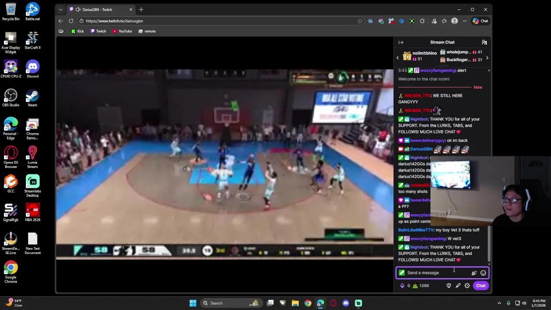Click username BalinLikeMikeTTV in chat
This screenshot has height=310, width=551.
point(416,230)
